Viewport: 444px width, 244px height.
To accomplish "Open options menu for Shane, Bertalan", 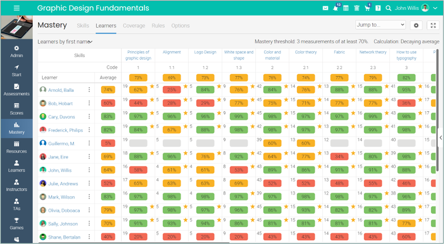I will pyautogui.click(x=89, y=237).
